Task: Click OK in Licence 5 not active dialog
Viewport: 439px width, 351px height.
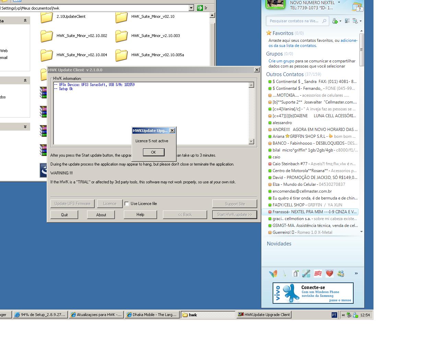Action: click(x=153, y=152)
